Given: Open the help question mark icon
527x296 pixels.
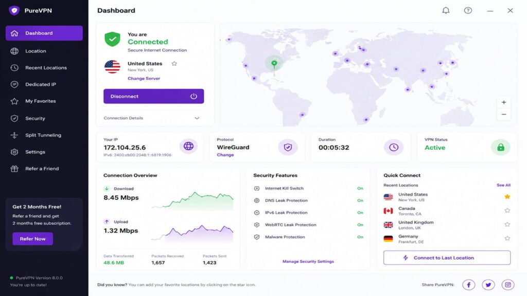Looking at the screenshot, I should (x=468, y=10).
